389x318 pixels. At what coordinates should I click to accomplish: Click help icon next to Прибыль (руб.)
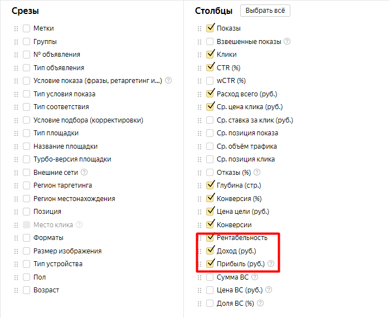click(271, 263)
